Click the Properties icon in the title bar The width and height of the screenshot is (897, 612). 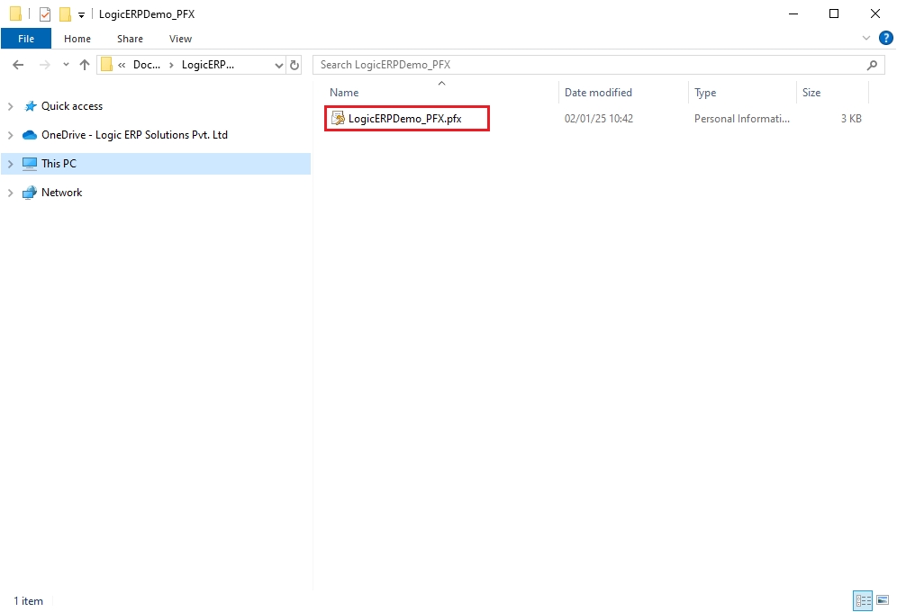(x=45, y=14)
